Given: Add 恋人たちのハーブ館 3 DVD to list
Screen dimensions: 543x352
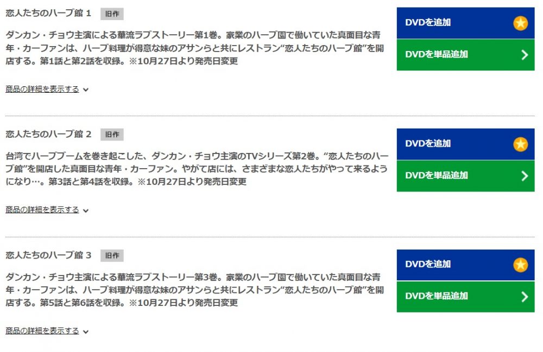Looking at the screenshot, I should pyautogui.click(x=465, y=265).
